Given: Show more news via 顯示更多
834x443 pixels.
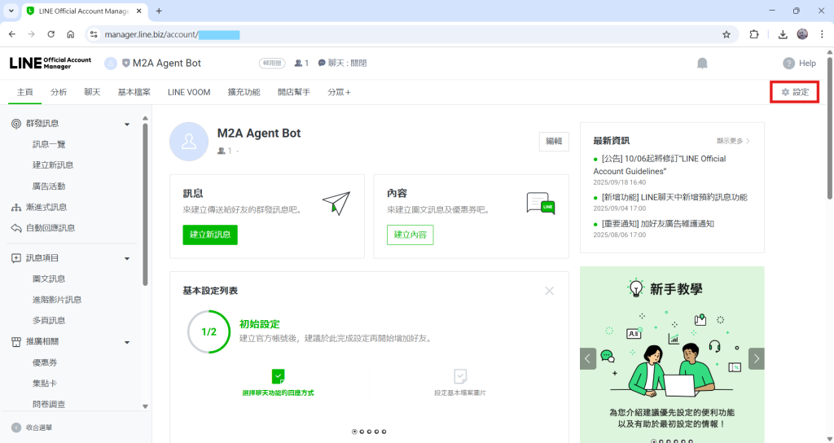Looking at the screenshot, I should (x=733, y=141).
